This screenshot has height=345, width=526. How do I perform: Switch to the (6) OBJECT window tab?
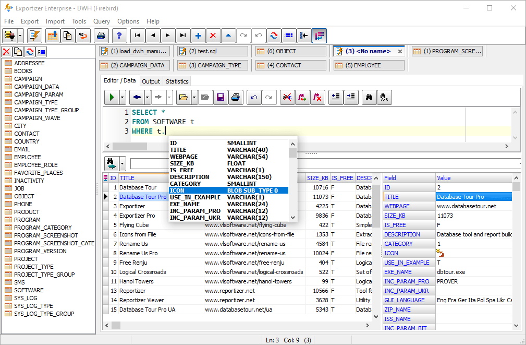point(290,51)
